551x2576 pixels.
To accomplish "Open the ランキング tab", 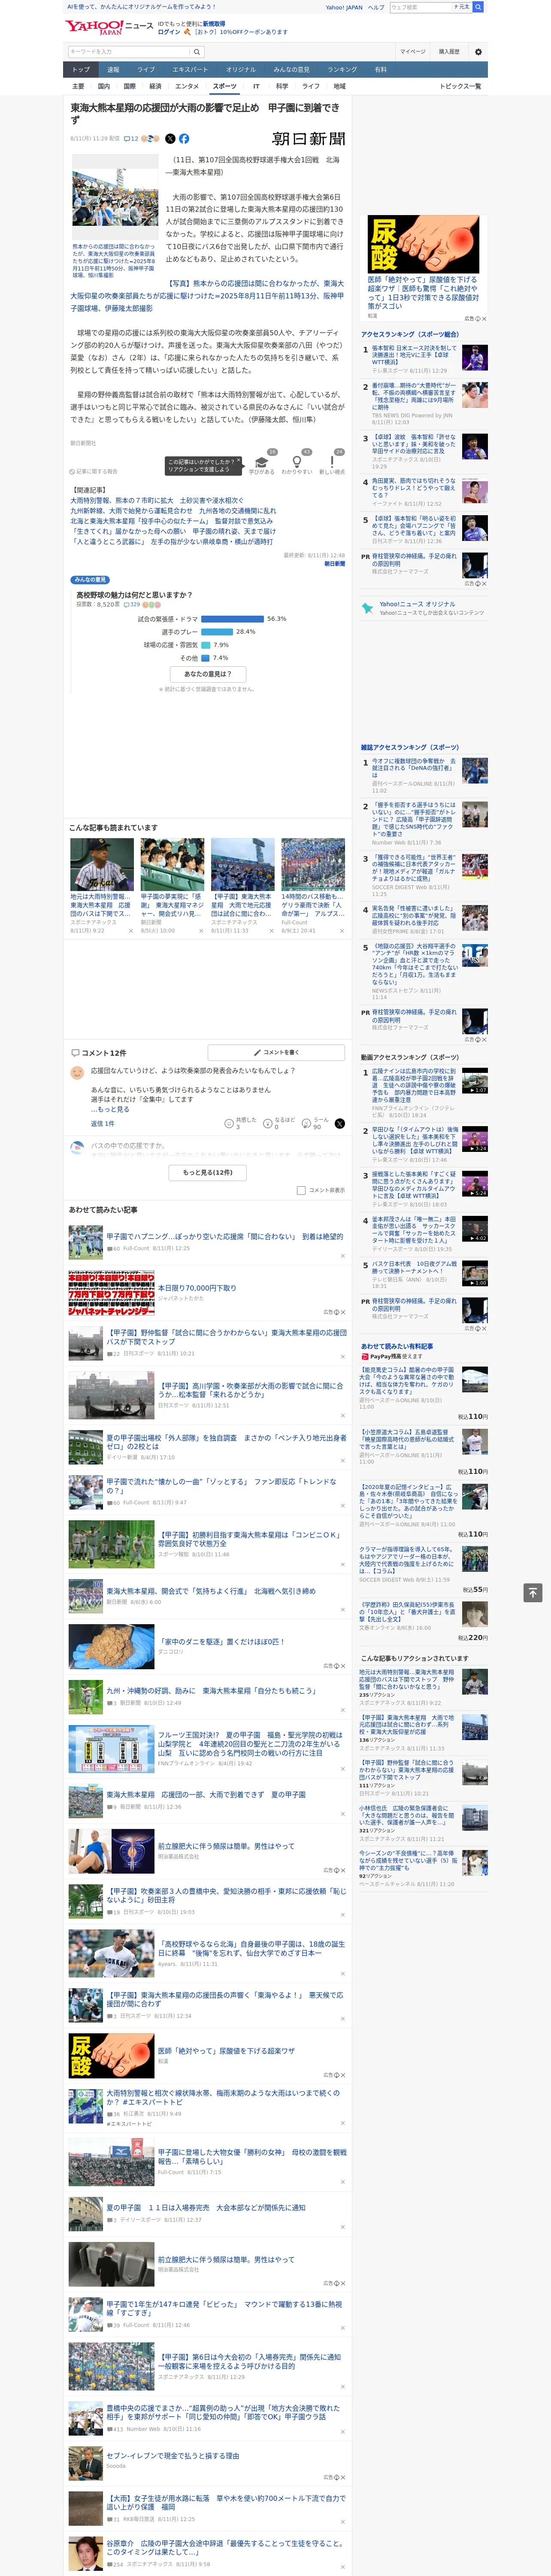I will point(342,70).
